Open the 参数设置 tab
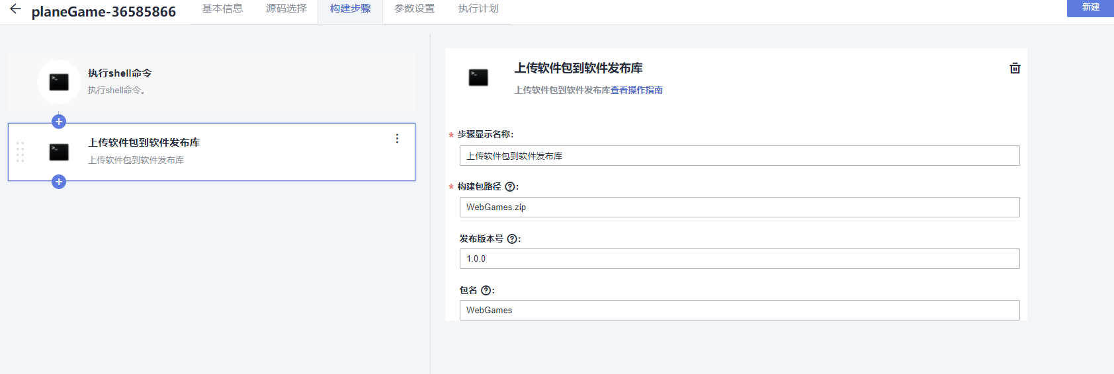The image size is (1114, 374). (x=415, y=9)
